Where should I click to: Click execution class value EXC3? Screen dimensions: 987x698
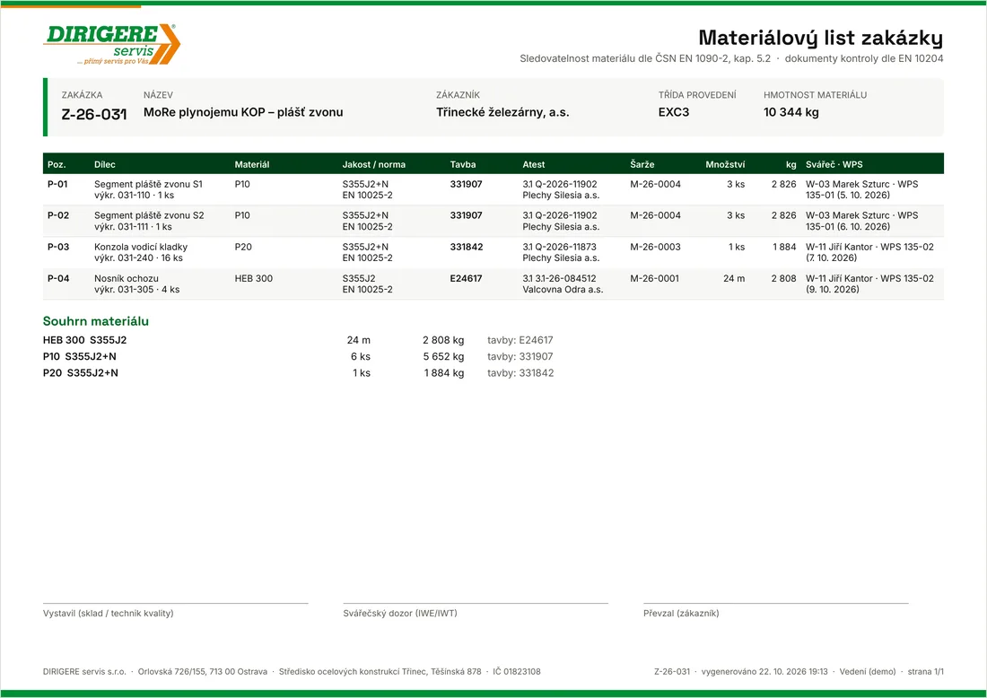[674, 113]
